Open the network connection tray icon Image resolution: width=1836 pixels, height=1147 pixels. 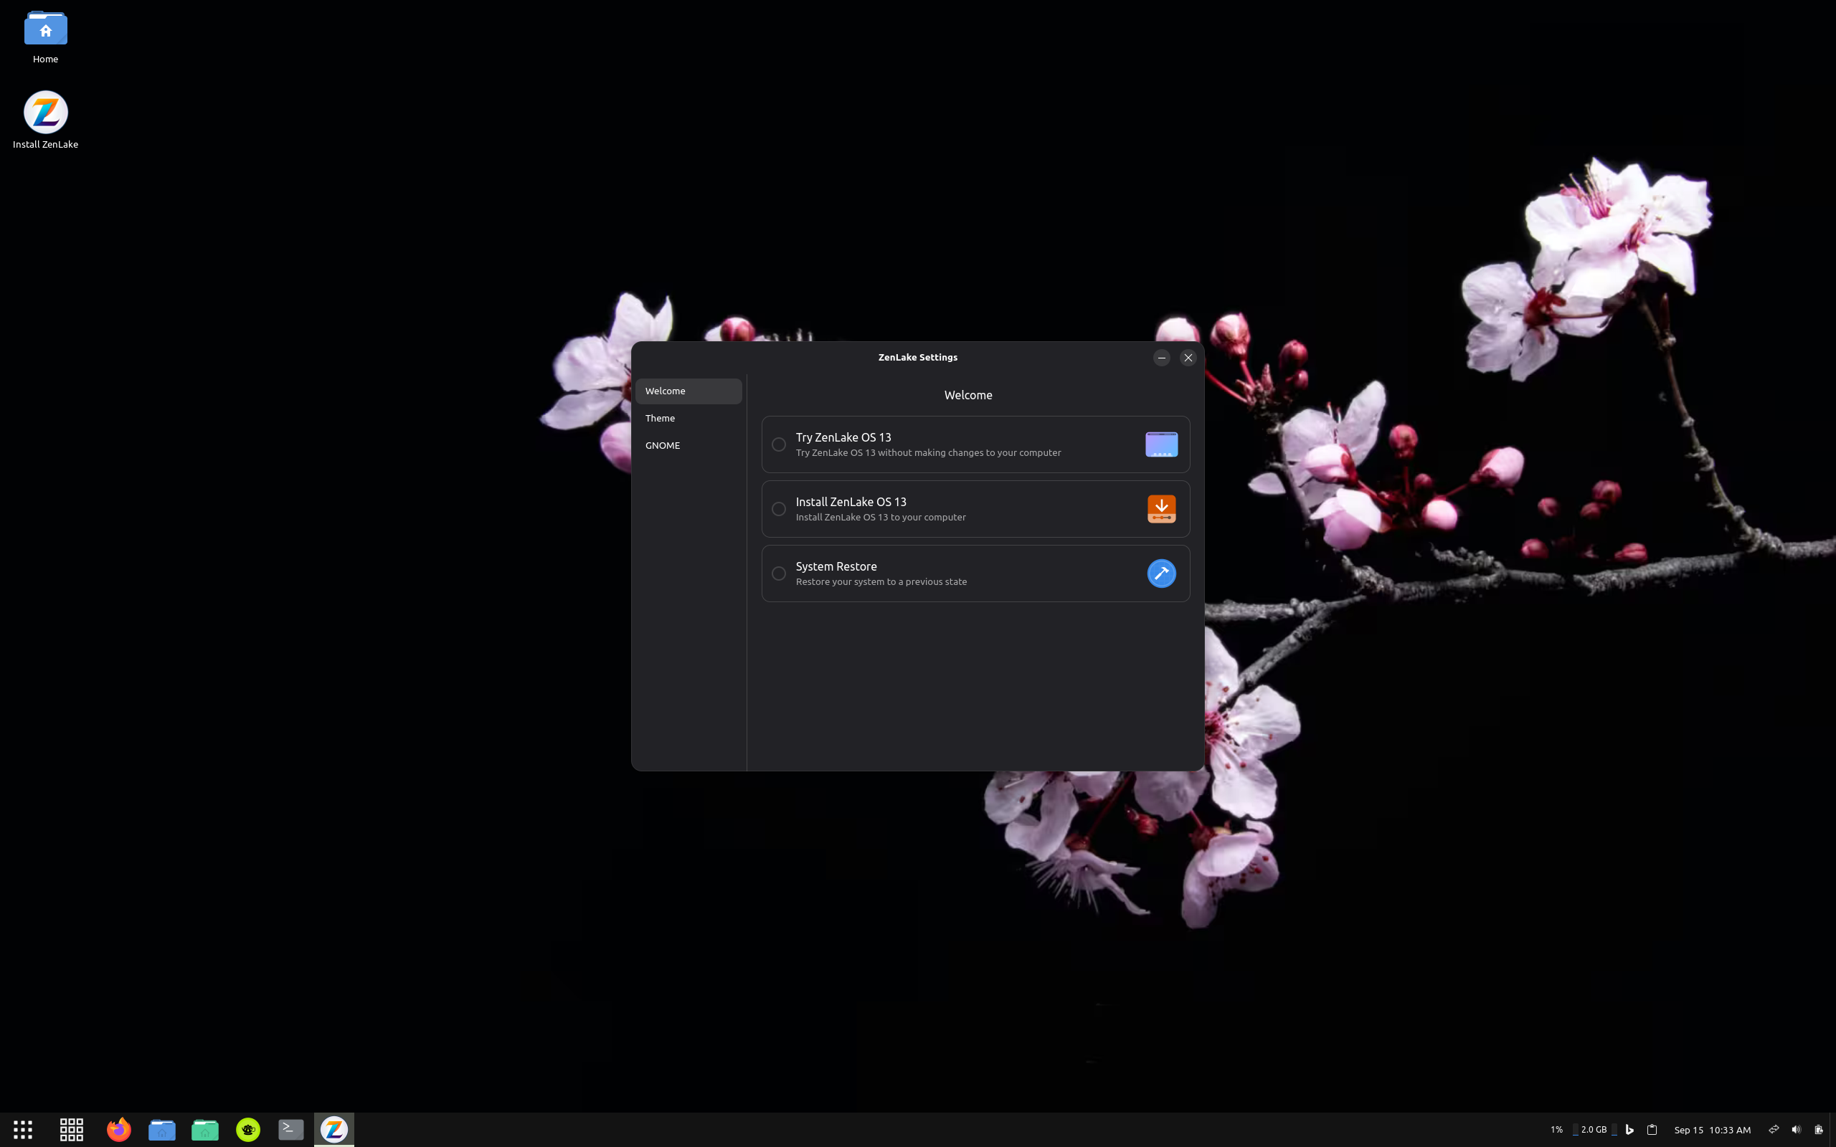(1773, 1130)
